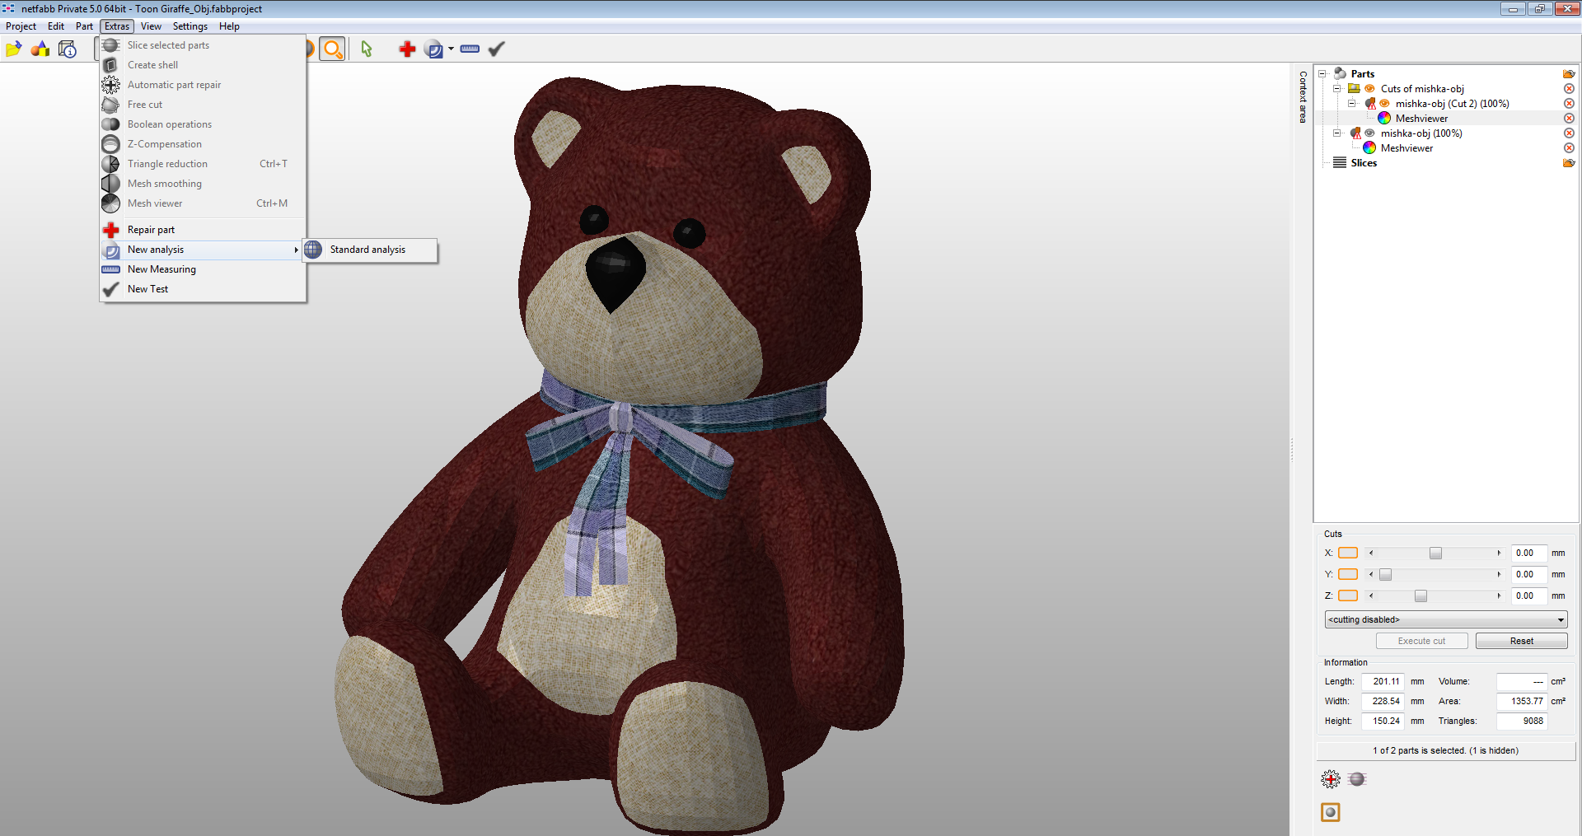Click the Z cut slider handle

(x=1421, y=596)
